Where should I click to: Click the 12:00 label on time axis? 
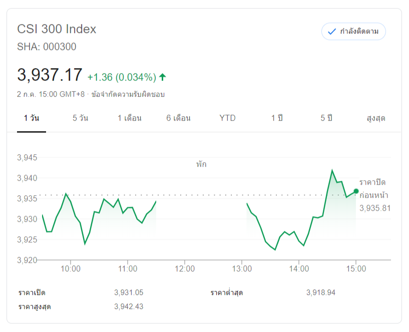(x=185, y=269)
